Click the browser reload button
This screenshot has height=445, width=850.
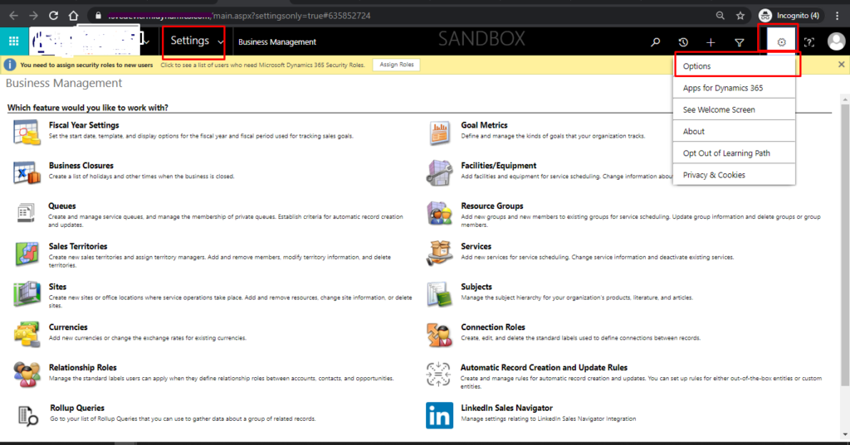(x=53, y=16)
